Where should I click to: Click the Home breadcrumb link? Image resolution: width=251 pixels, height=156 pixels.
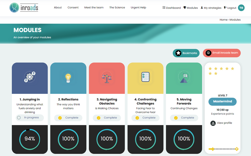click(223, 20)
